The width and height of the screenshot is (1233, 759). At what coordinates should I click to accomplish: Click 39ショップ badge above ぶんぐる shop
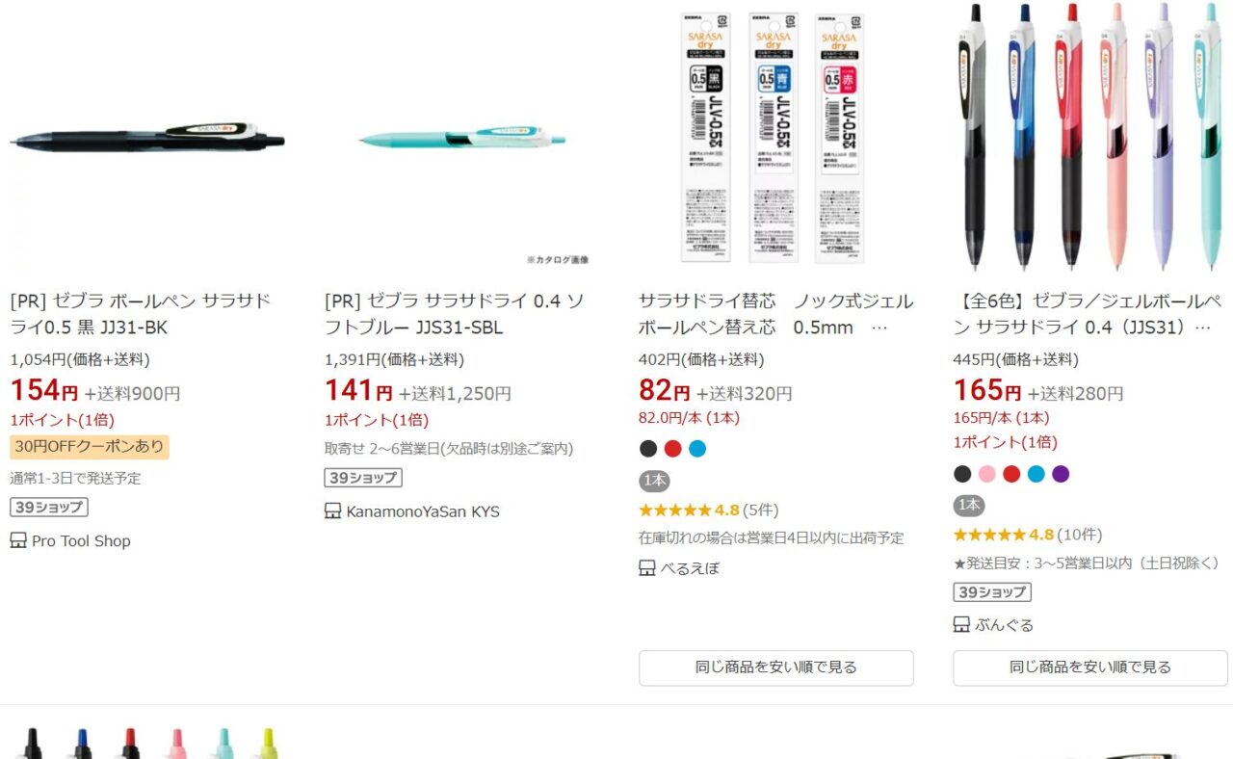click(992, 592)
